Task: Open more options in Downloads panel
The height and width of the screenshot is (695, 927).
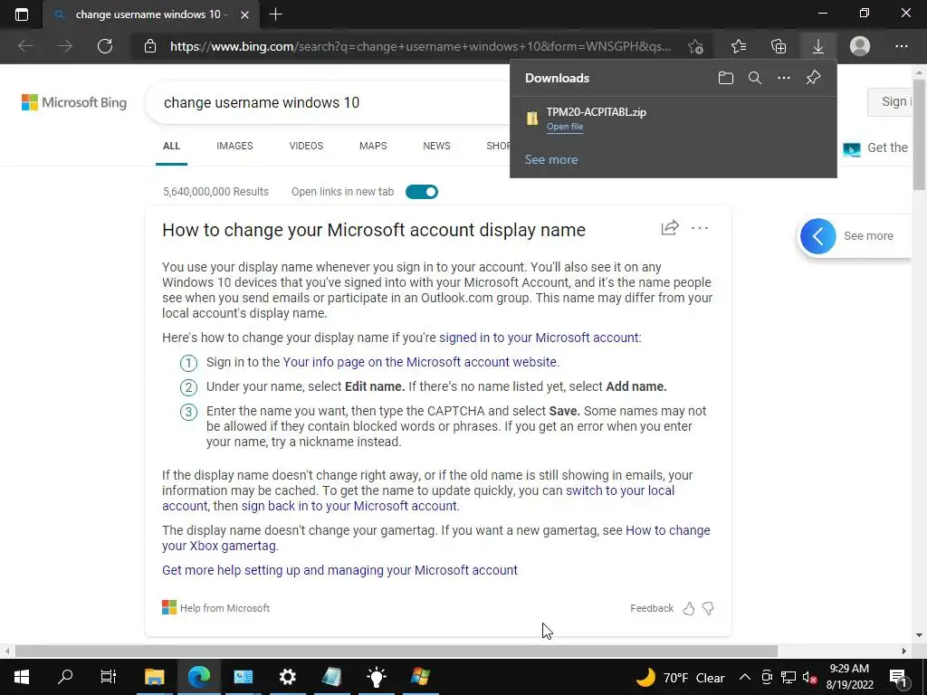Action: pyautogui.click(x=784, y=78)
